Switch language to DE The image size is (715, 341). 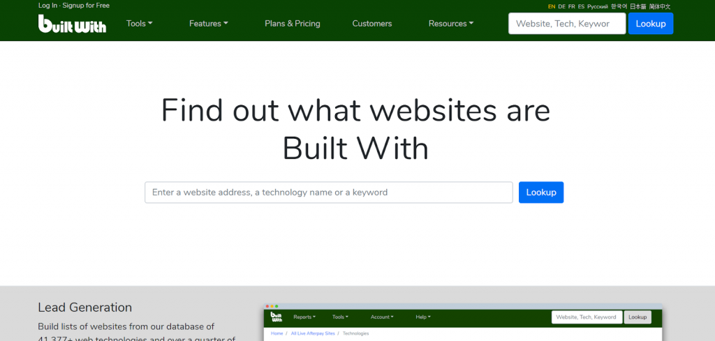[x=561, y=6]
